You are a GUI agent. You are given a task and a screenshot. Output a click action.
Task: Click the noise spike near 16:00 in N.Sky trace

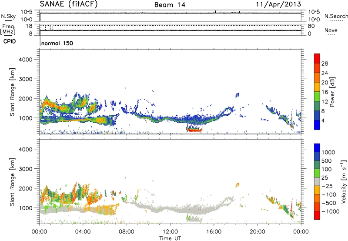click(215, 12)
